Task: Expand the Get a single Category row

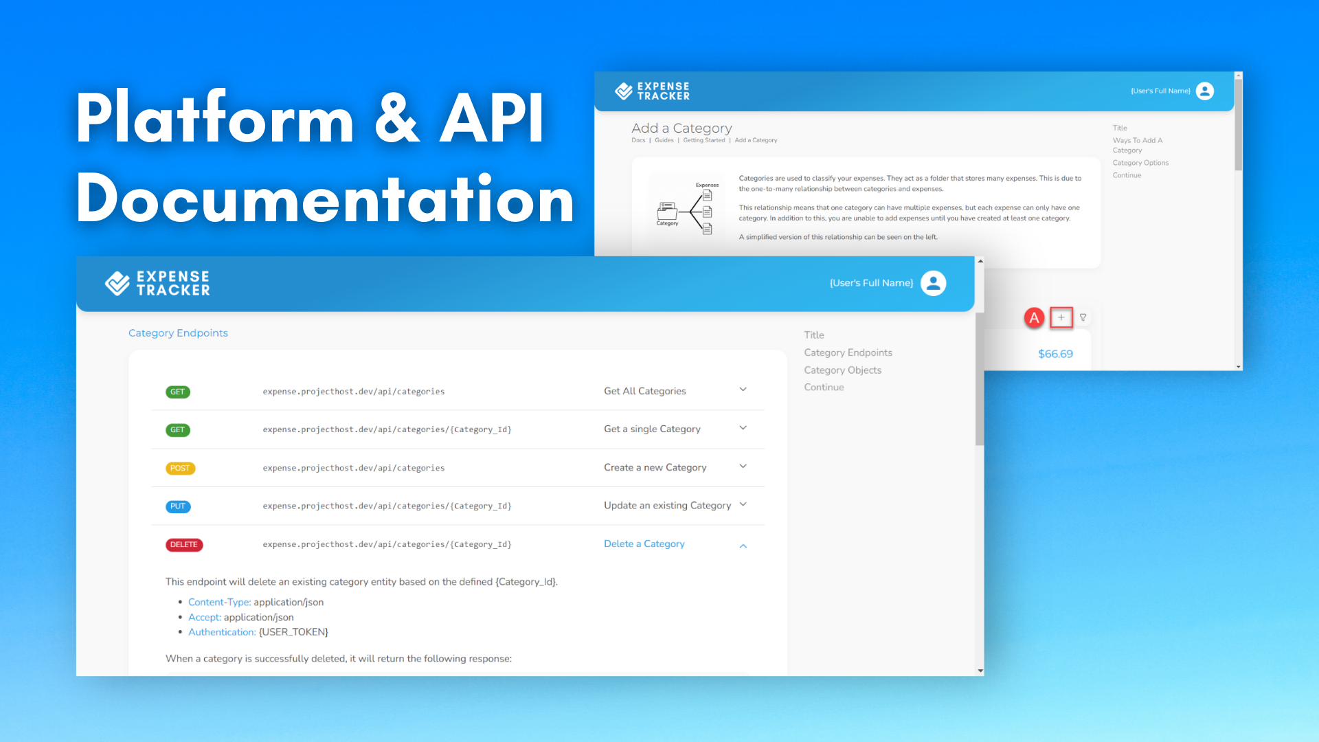Action: pos(743,428)
